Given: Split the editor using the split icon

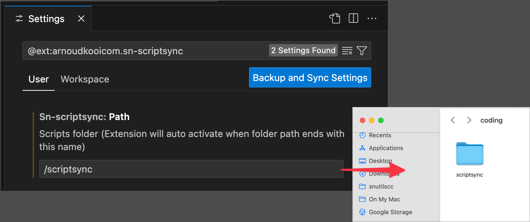Looking at the screenshot, I should point(353,18).
